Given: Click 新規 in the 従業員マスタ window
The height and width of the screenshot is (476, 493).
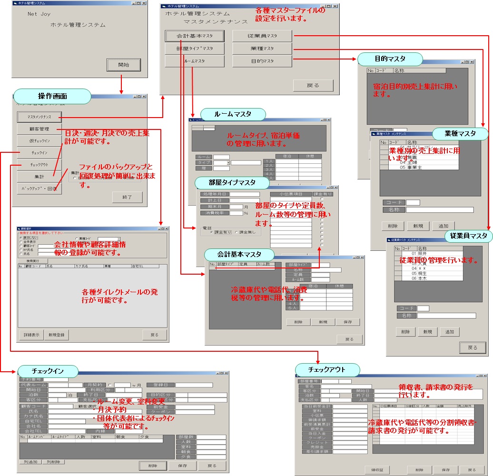Looking at the screenshot, I should click(428, 332).
